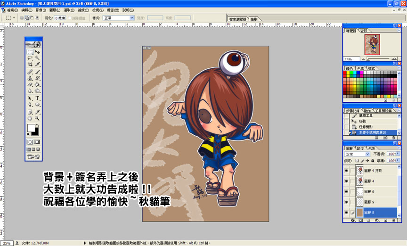Open Swatches panel flyout menu arrow
Image resolution: width=407 pixels, height=246 pixels.
pos(399,68)
